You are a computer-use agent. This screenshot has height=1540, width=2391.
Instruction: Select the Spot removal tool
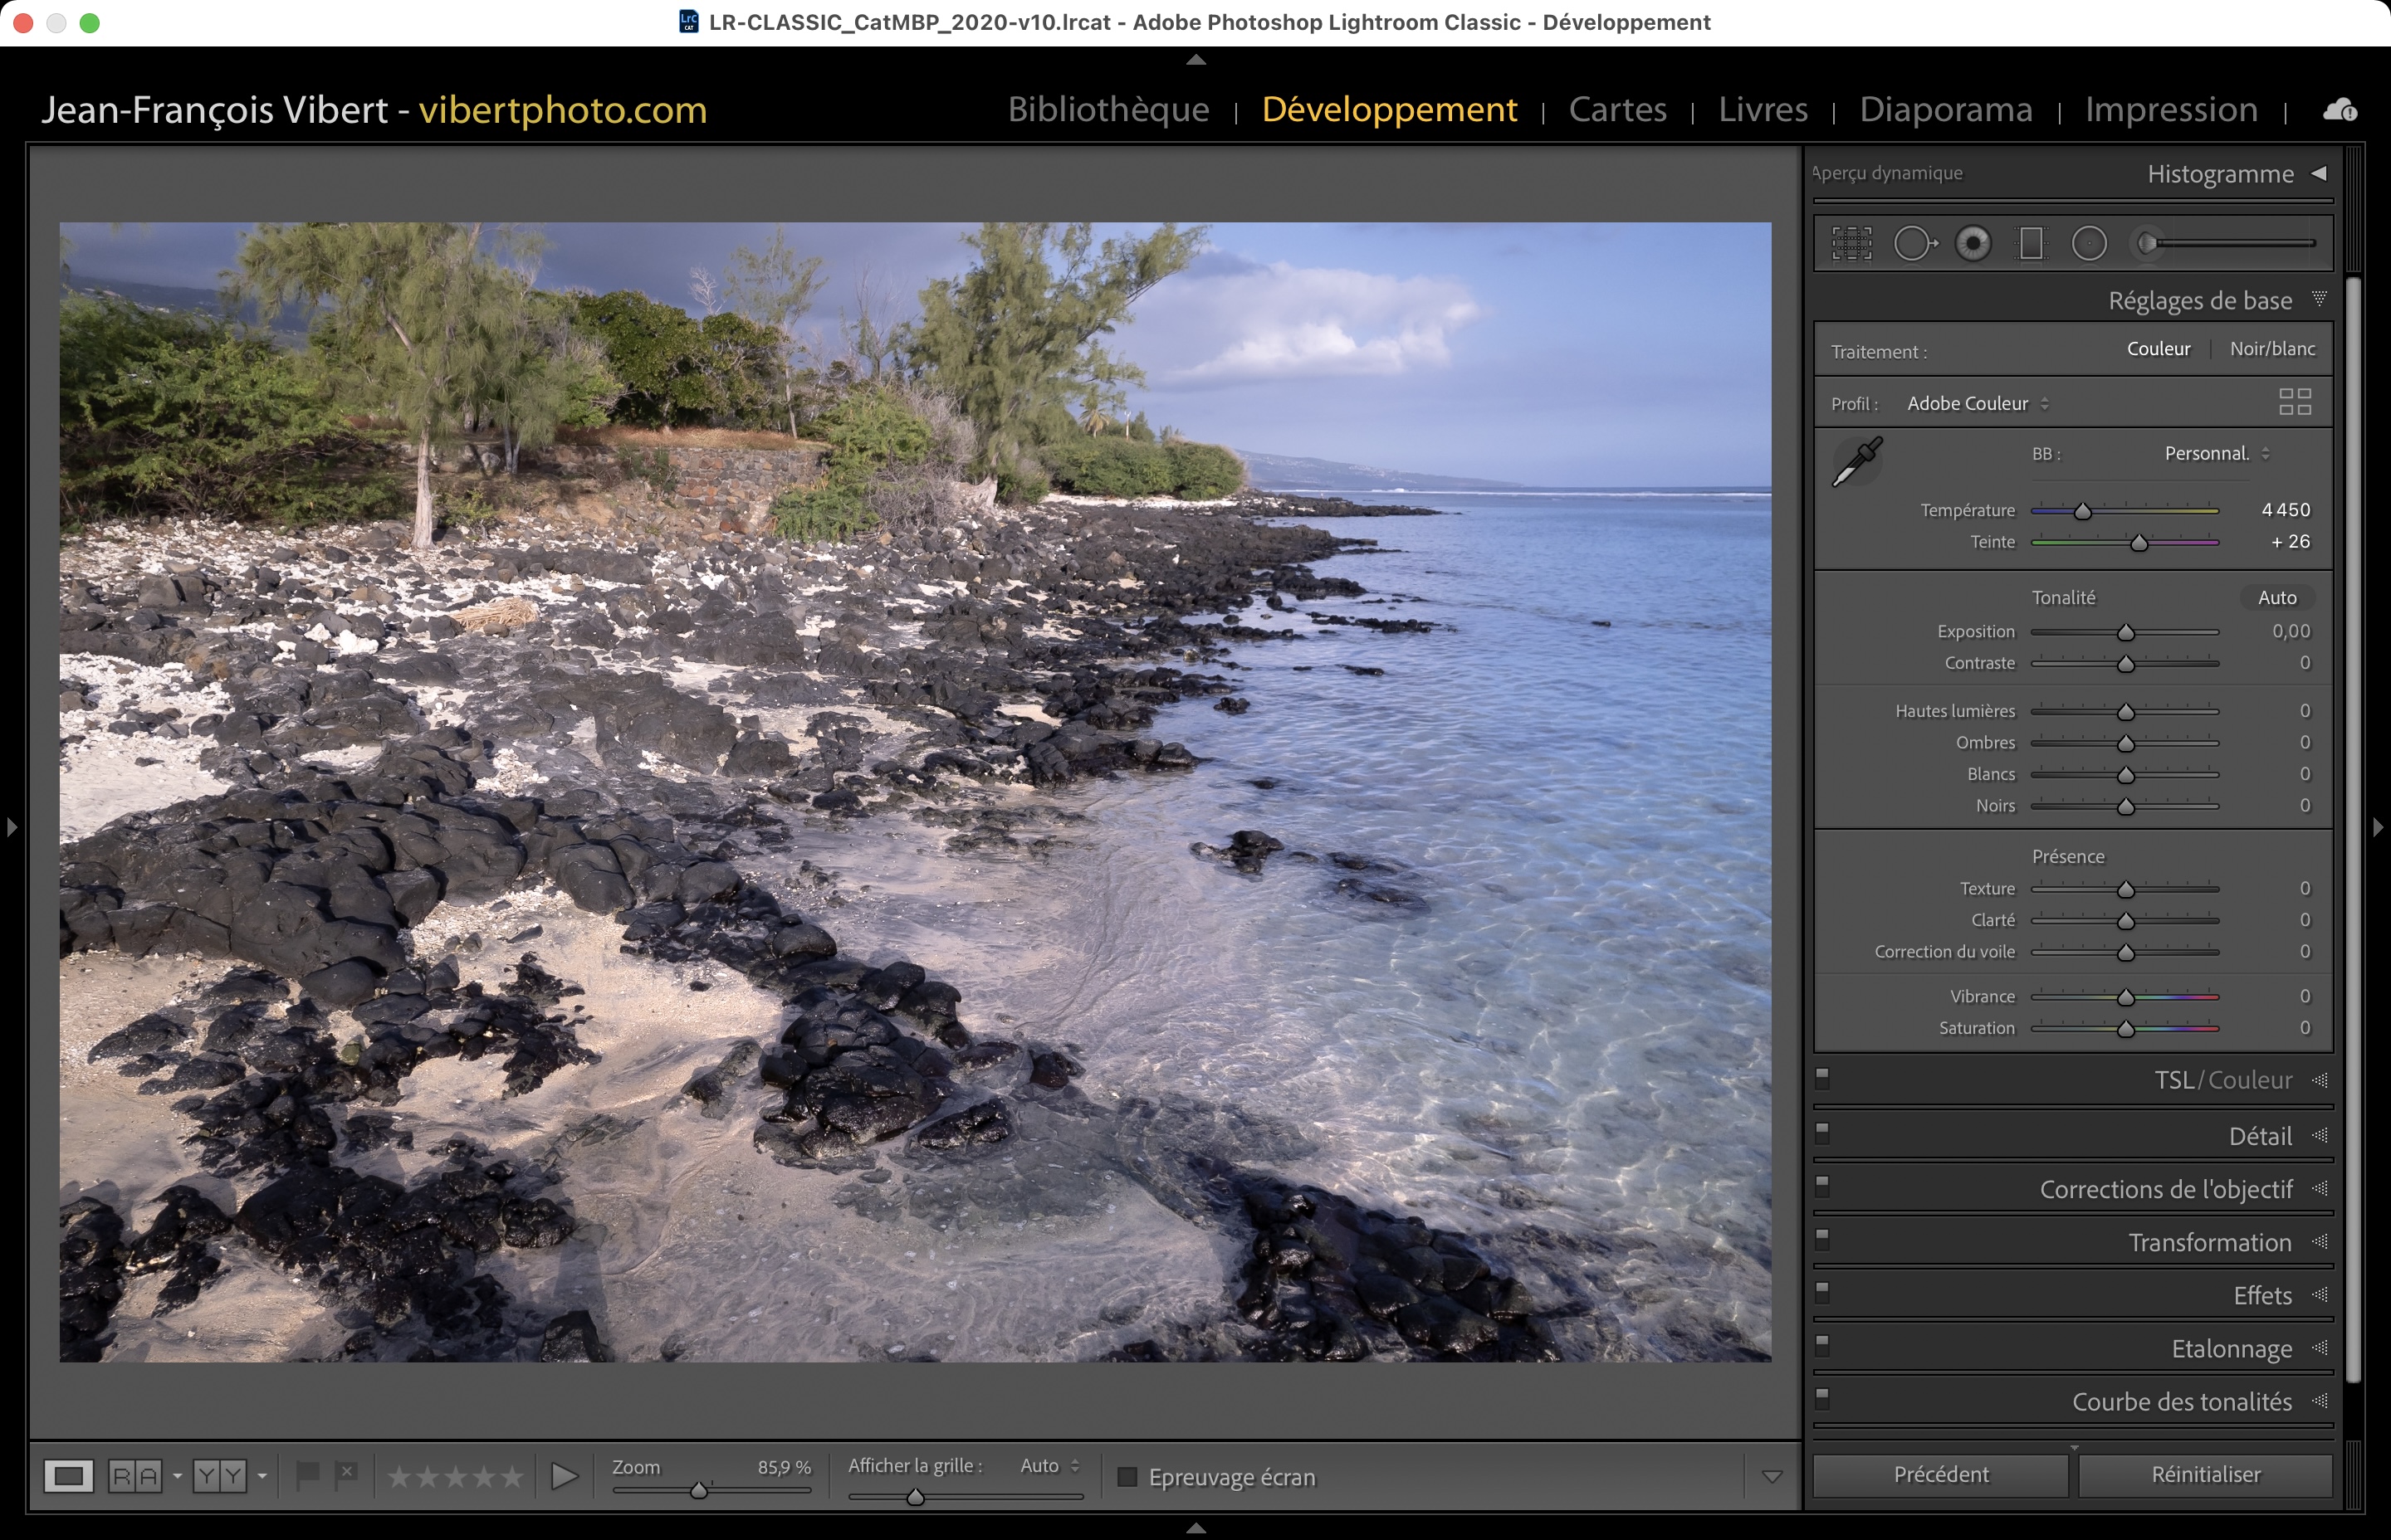1914,243
